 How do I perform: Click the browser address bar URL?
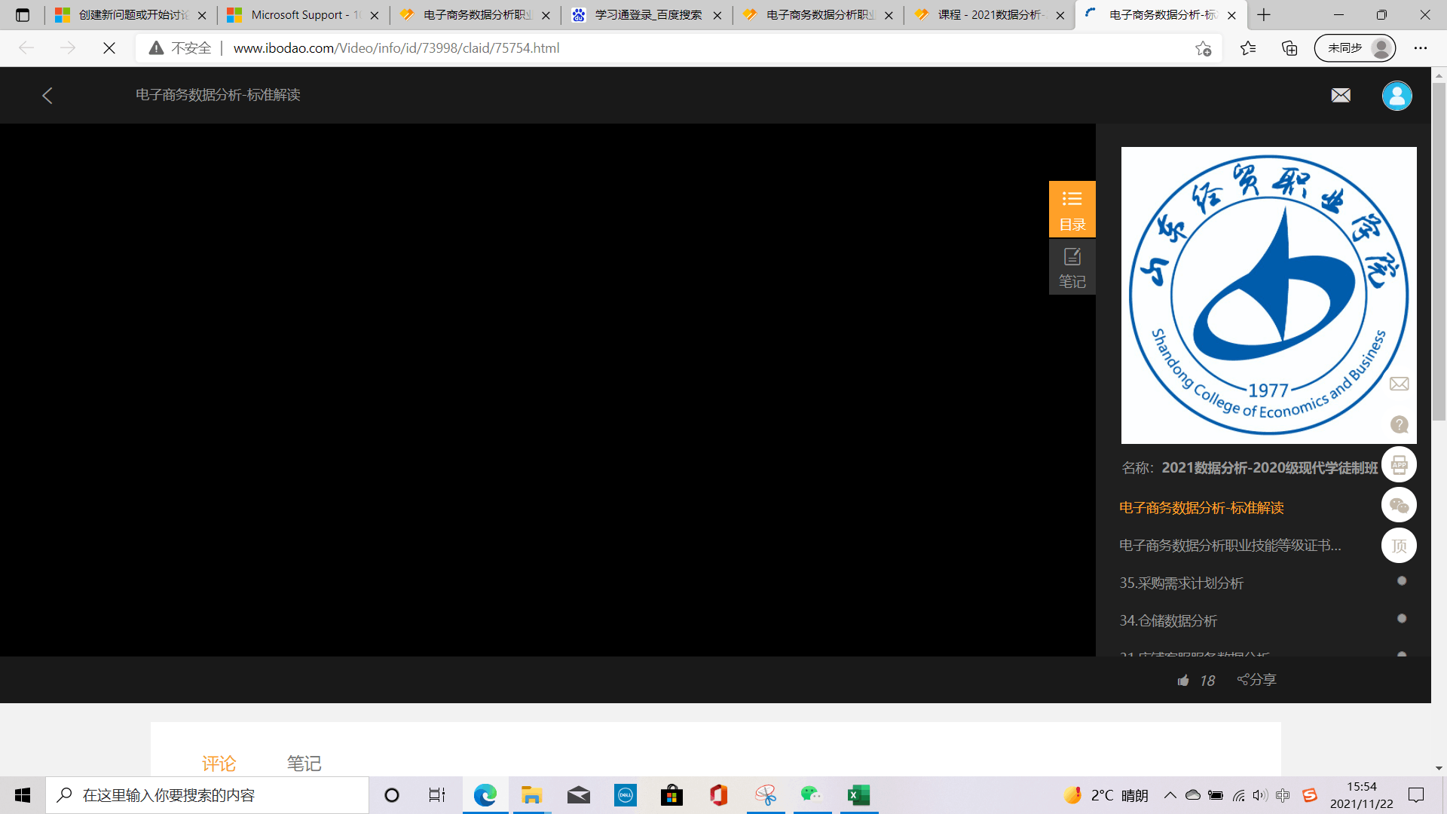coord(396,48)
